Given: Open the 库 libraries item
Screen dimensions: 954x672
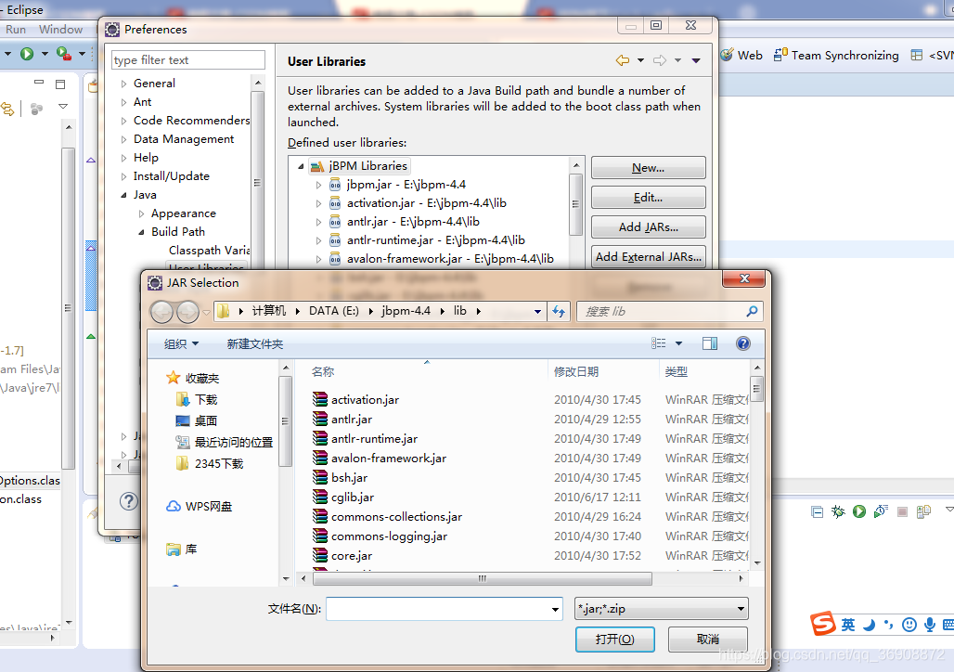Looking at the screenshot, I should point(181,549).
